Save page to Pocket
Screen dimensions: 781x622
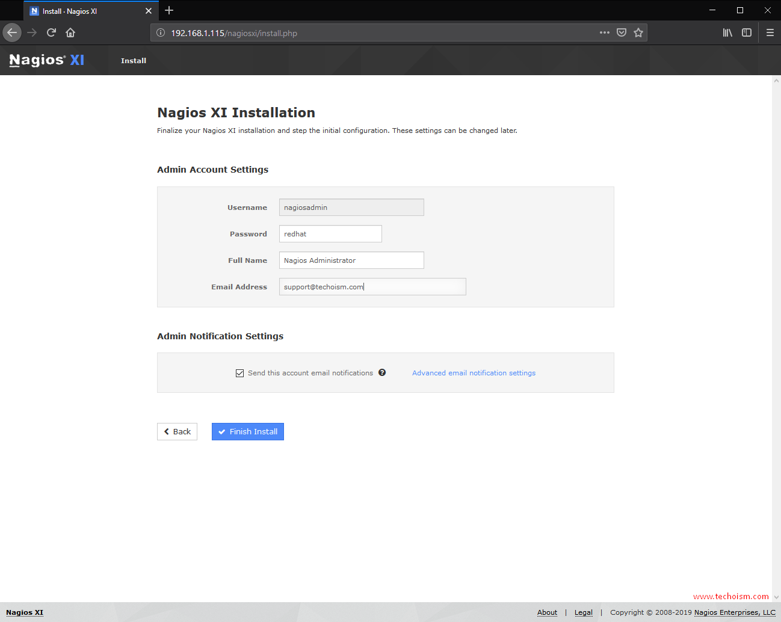(622, 32)
